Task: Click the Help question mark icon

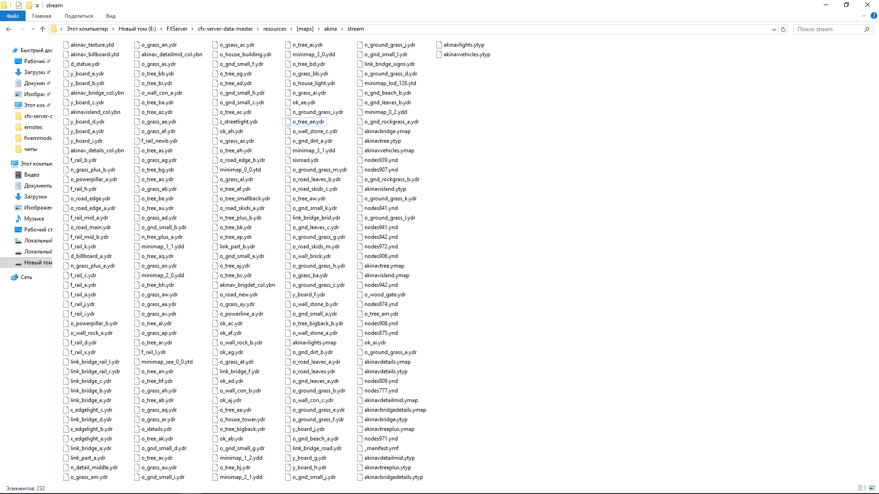Action: [874, 15]
